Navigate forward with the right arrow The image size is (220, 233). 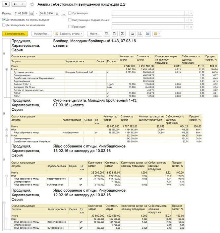(x=23, y=4)
